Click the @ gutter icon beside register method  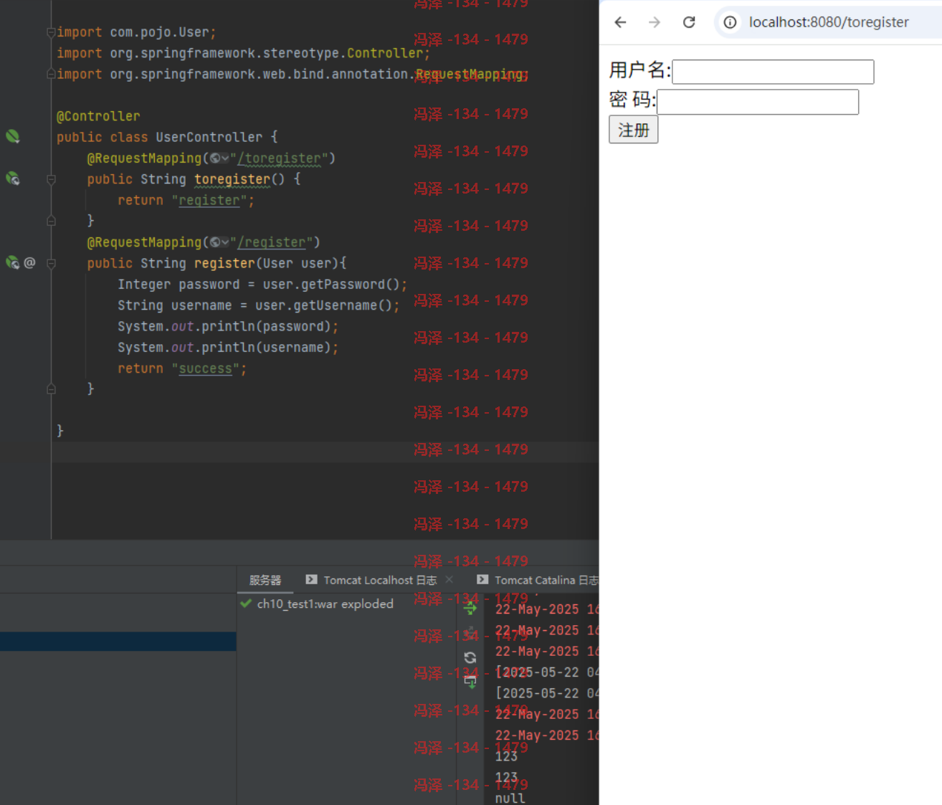(x=29, y=262)
